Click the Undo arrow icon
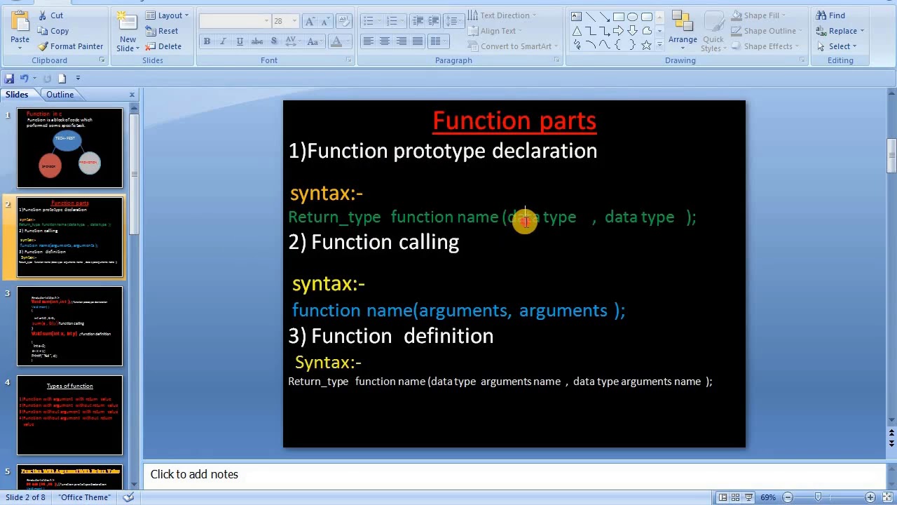This screenshot has height=505, width=897. 24,79
